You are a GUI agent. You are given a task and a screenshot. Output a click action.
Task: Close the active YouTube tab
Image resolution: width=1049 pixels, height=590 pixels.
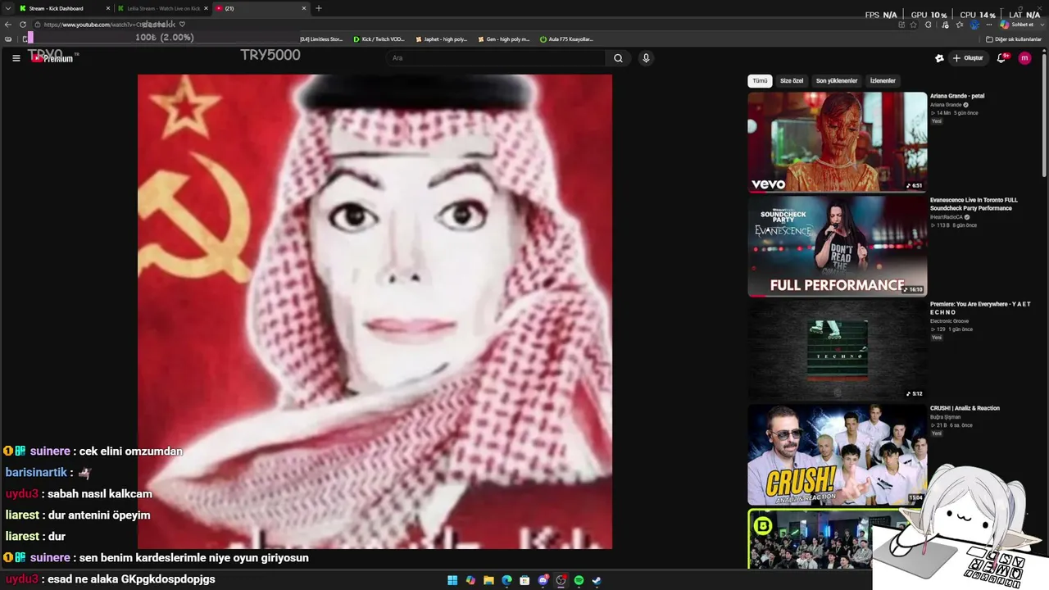[x=304, y=8]
